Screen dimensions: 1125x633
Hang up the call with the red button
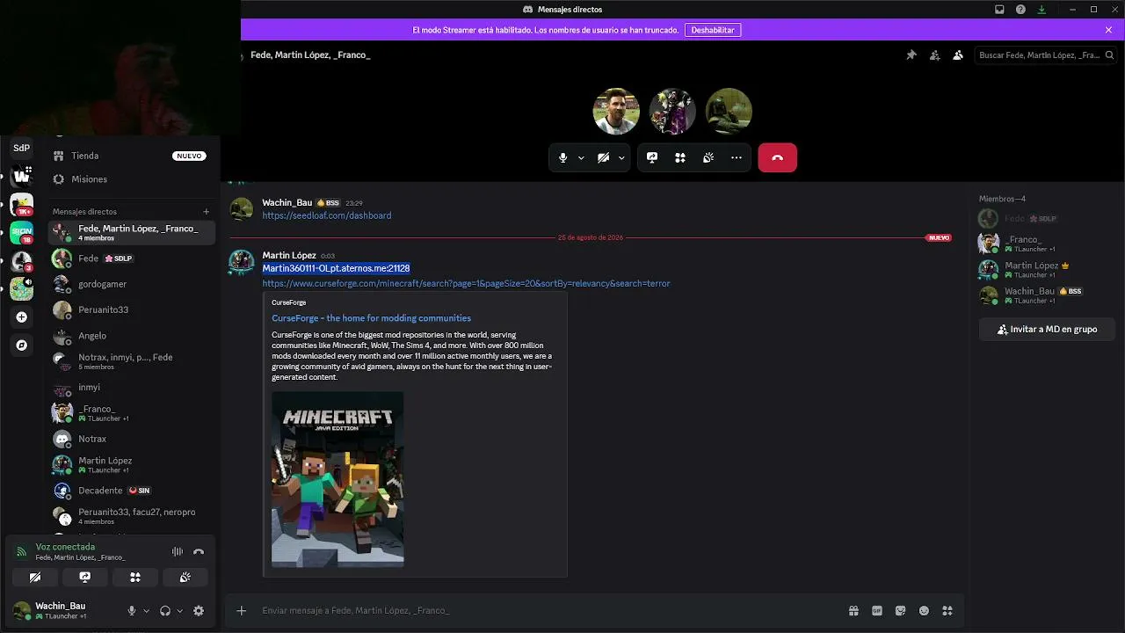click(x=777, y=157)
